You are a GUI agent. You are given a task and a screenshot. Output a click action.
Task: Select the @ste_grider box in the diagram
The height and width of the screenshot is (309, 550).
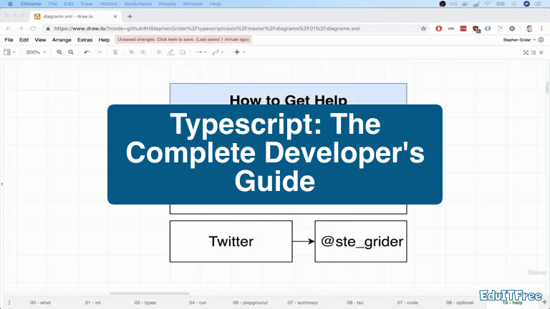[x=361, y=241]
